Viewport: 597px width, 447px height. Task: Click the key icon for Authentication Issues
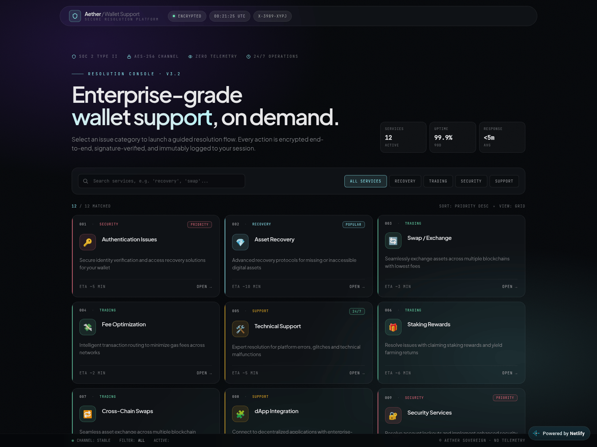pyautogui.click(x=88, y=242)
